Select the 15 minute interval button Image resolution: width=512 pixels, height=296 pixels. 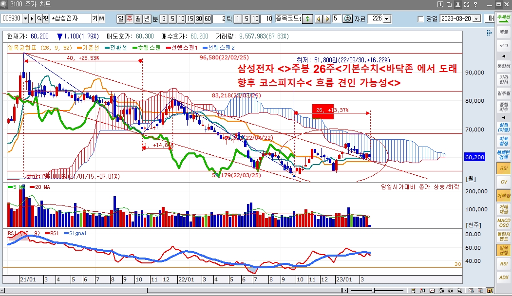pyautogui.click(x=190, y=18)
